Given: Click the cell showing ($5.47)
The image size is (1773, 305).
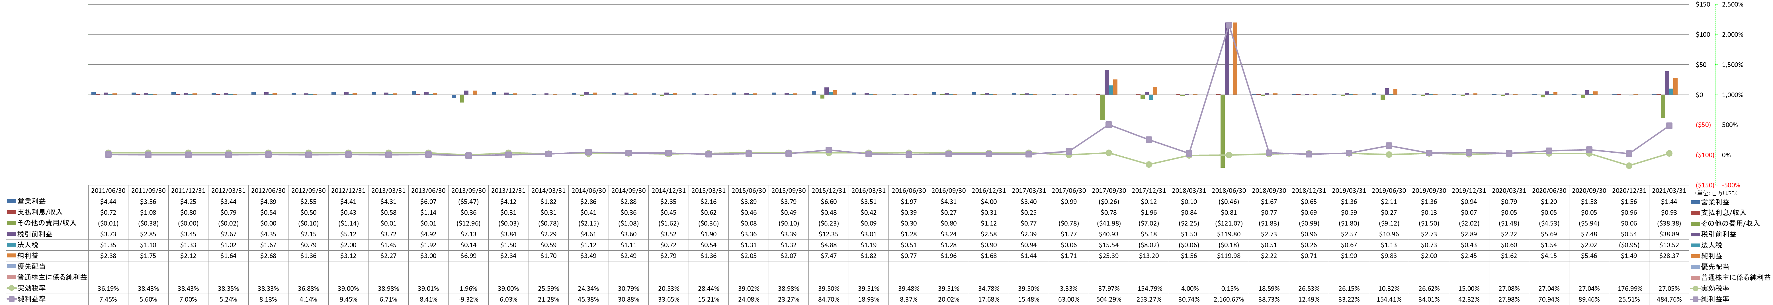Looking at the screenshot, I should pos(468,202).
